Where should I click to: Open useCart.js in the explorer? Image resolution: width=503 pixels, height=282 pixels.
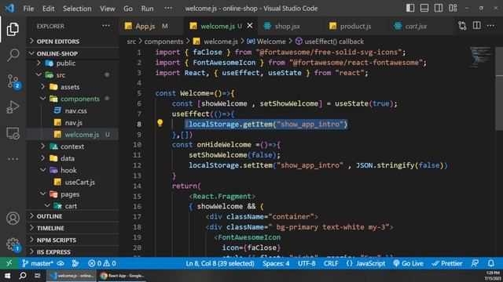(79, 183)
